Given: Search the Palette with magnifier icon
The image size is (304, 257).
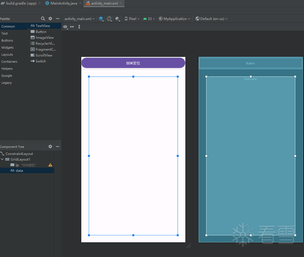Looking at the screenshot, I should [43, 19].
